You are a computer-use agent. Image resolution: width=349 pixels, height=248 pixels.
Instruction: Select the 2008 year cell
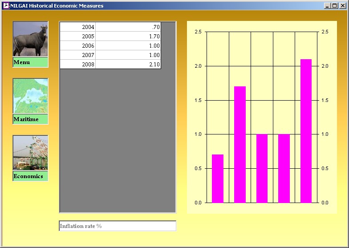pyautogui.click(x=78, y=65)
